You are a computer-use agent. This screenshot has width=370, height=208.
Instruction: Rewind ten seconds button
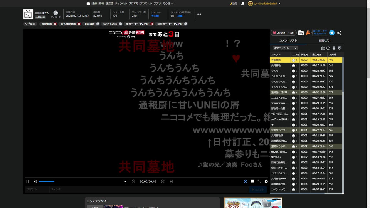pos(134,181)
